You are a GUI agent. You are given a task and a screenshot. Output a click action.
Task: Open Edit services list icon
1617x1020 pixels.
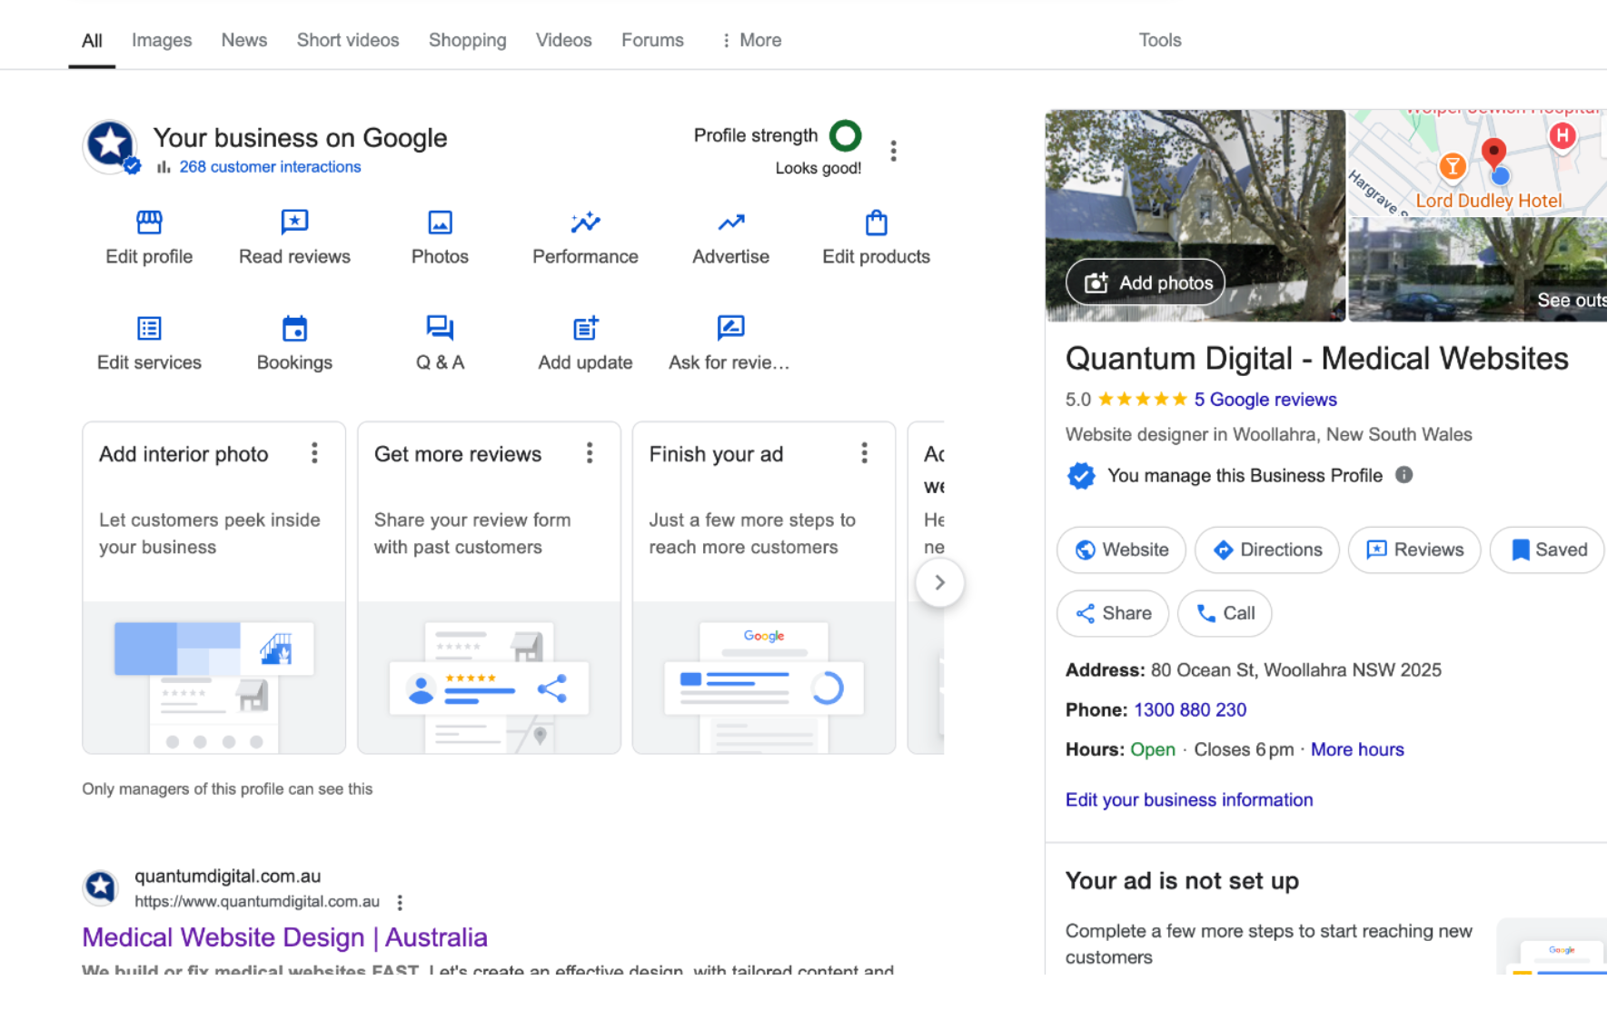point(149,328)
